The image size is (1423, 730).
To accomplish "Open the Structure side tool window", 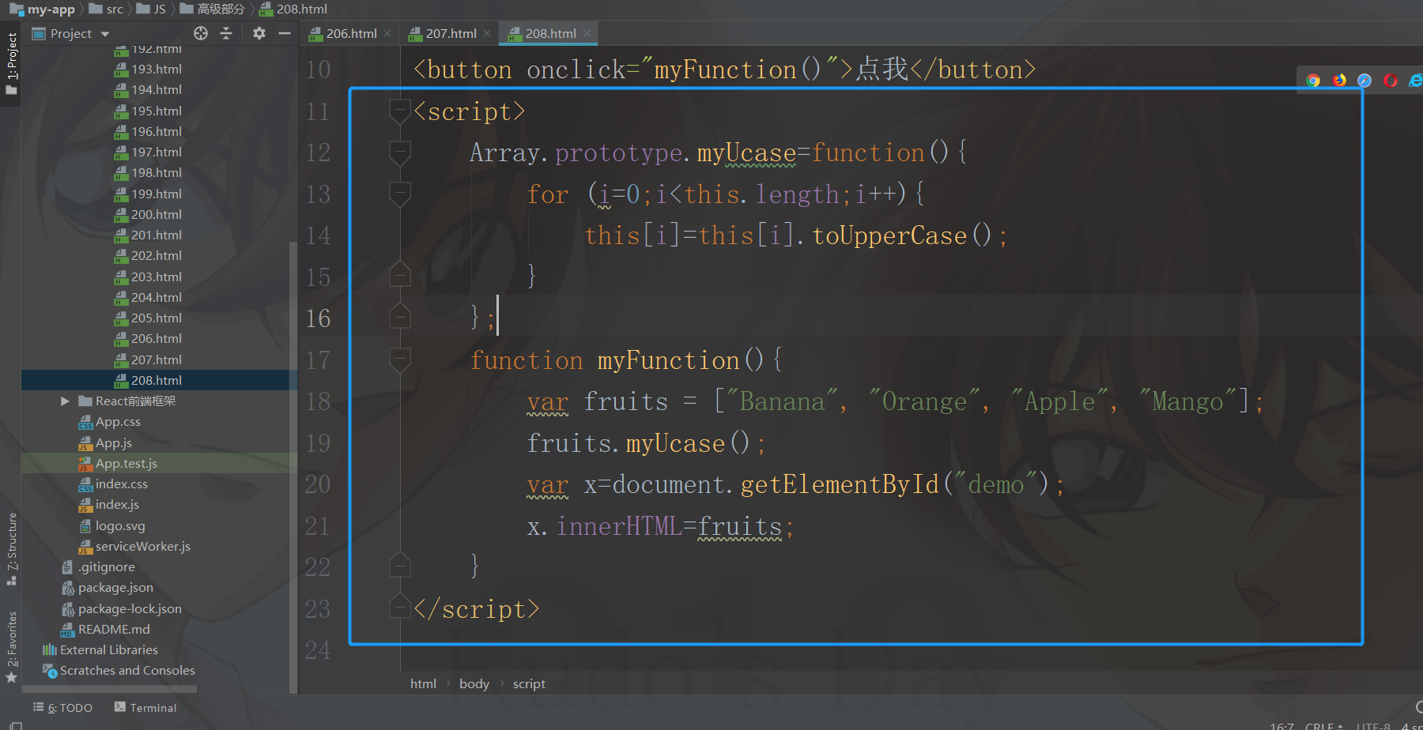I will click(11, 548).
